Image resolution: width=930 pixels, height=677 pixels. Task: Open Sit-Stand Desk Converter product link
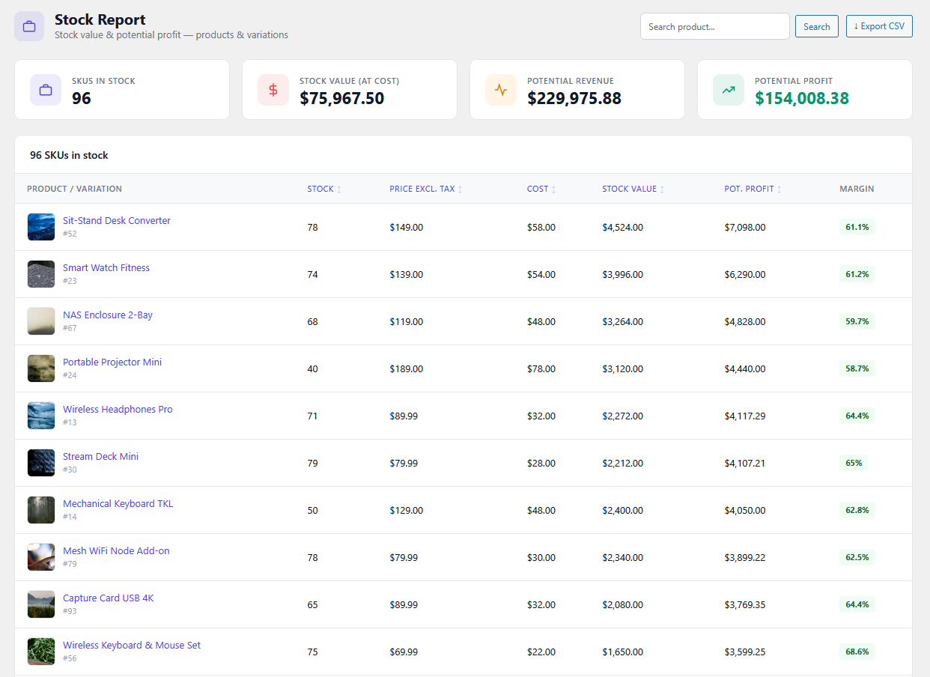point(117,220)
